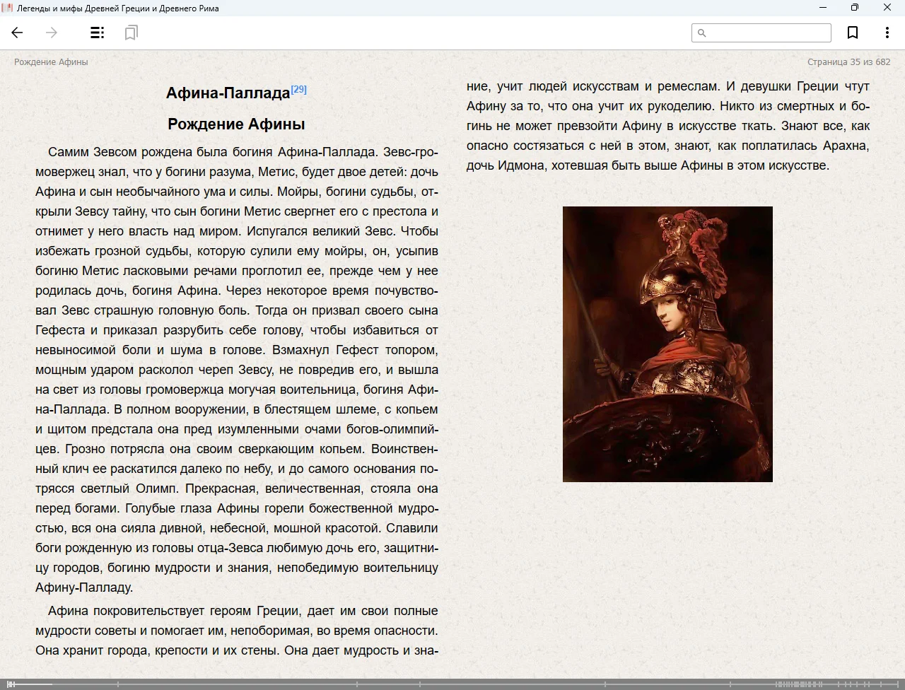Viewport: 905px width, 690px height.
Task: Jump to progress bar's starting marker
Action: pyautogui.click(x=10, y=684)
